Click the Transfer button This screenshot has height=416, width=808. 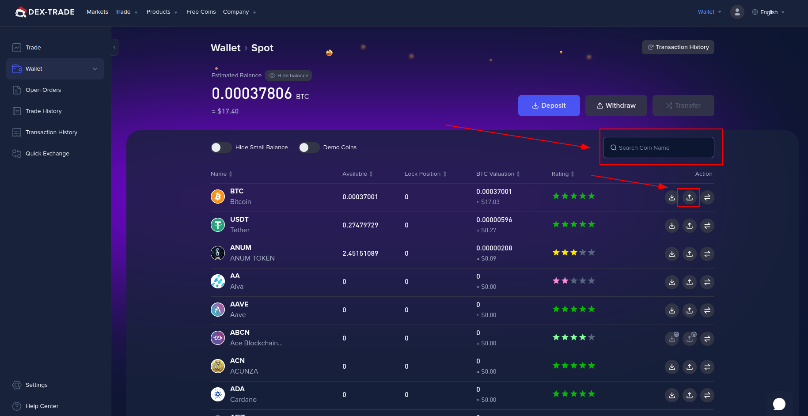(x=683, y=106)
